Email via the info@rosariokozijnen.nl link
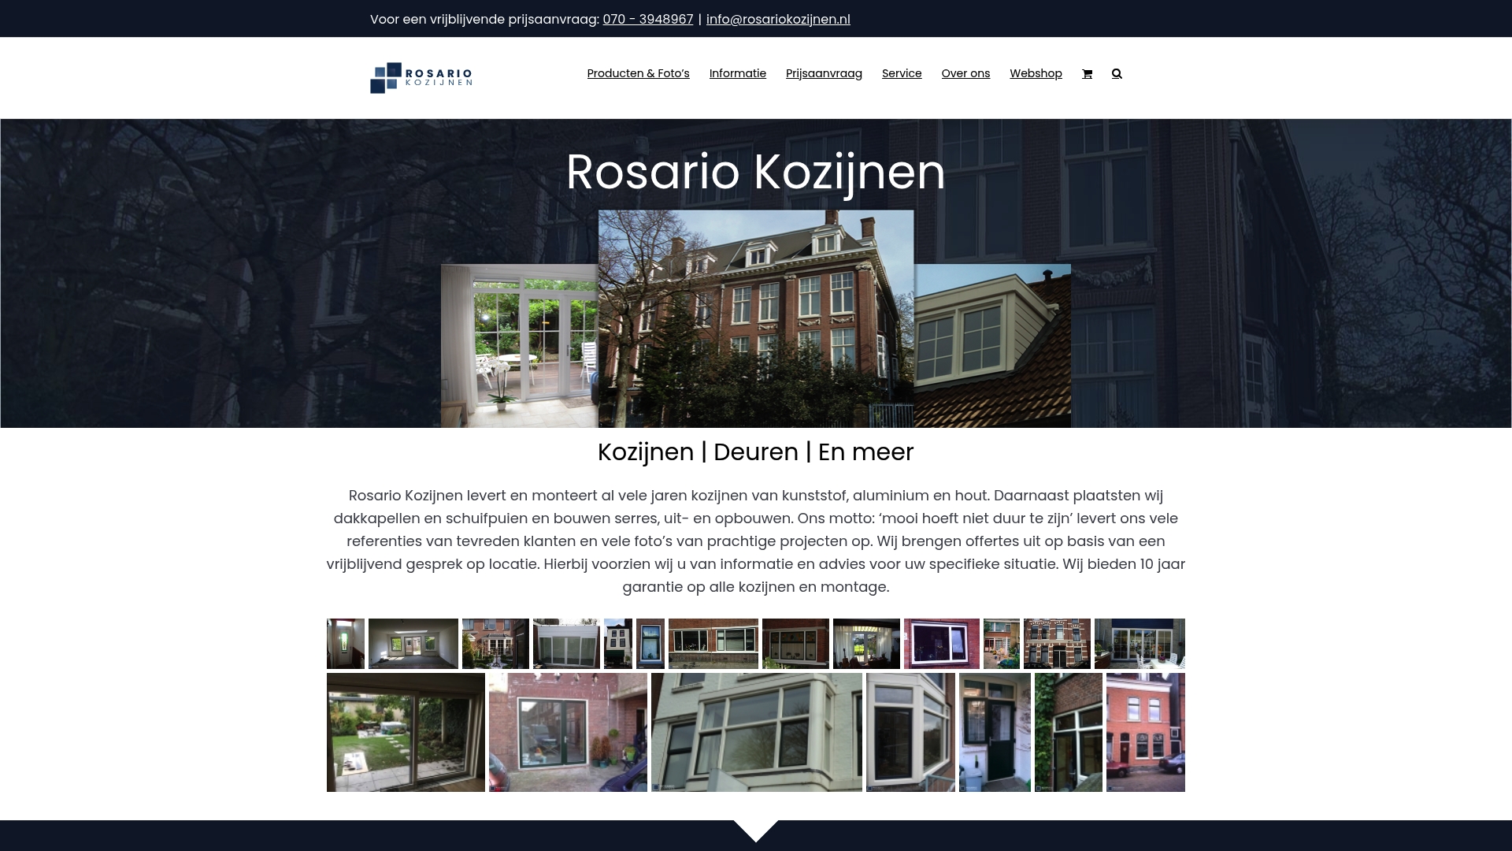 (x=778, y=19)
